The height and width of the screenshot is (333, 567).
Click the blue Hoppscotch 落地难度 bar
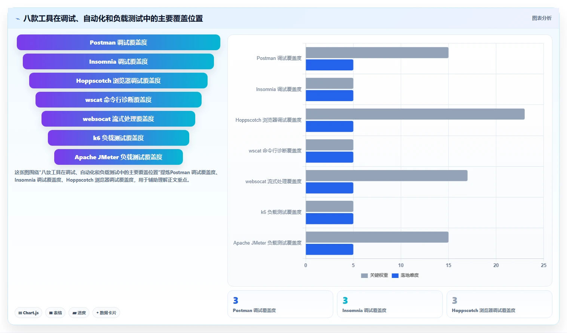[330, 126]
